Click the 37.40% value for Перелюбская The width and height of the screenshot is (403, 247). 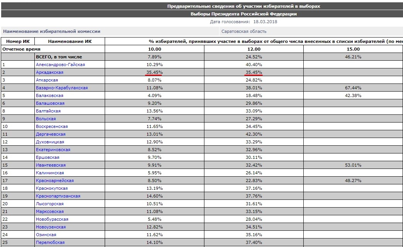(254, 242)
